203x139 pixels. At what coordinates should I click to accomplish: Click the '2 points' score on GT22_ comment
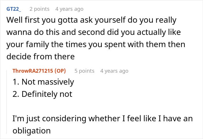coord(40,9)
